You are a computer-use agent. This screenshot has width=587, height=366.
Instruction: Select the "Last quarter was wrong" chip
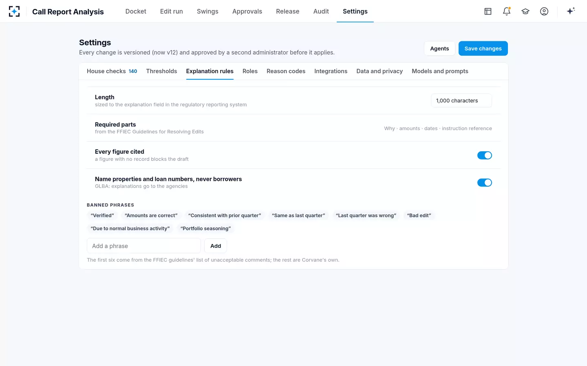point(366,216)
